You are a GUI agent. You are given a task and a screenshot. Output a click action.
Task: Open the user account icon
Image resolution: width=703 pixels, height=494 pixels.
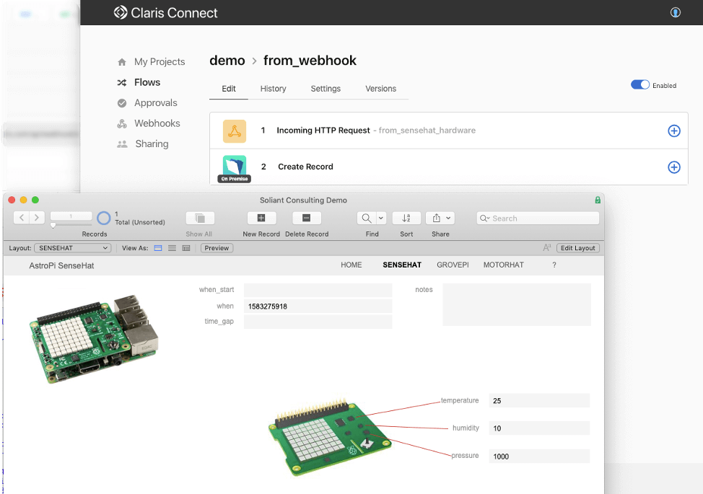(675, 12)
